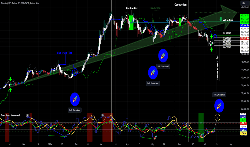Image resolution: width=250 pixels, height=147 pixels.
Task: Select the Value line text label
Action: (x=228, y=20)
